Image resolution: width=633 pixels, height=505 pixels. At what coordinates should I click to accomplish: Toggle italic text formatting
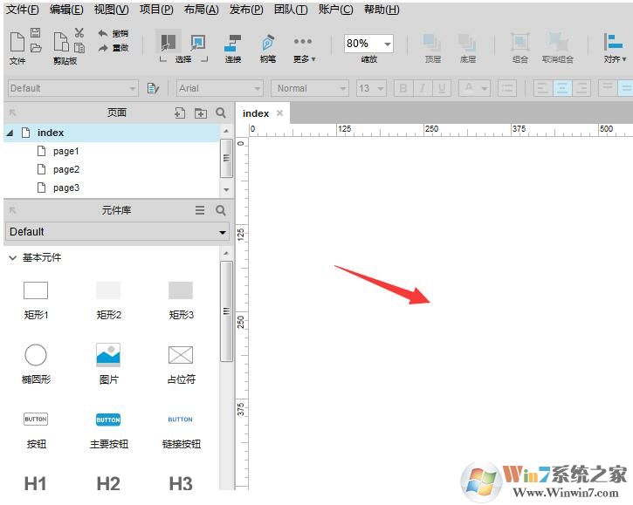click(x=423, y=88)
